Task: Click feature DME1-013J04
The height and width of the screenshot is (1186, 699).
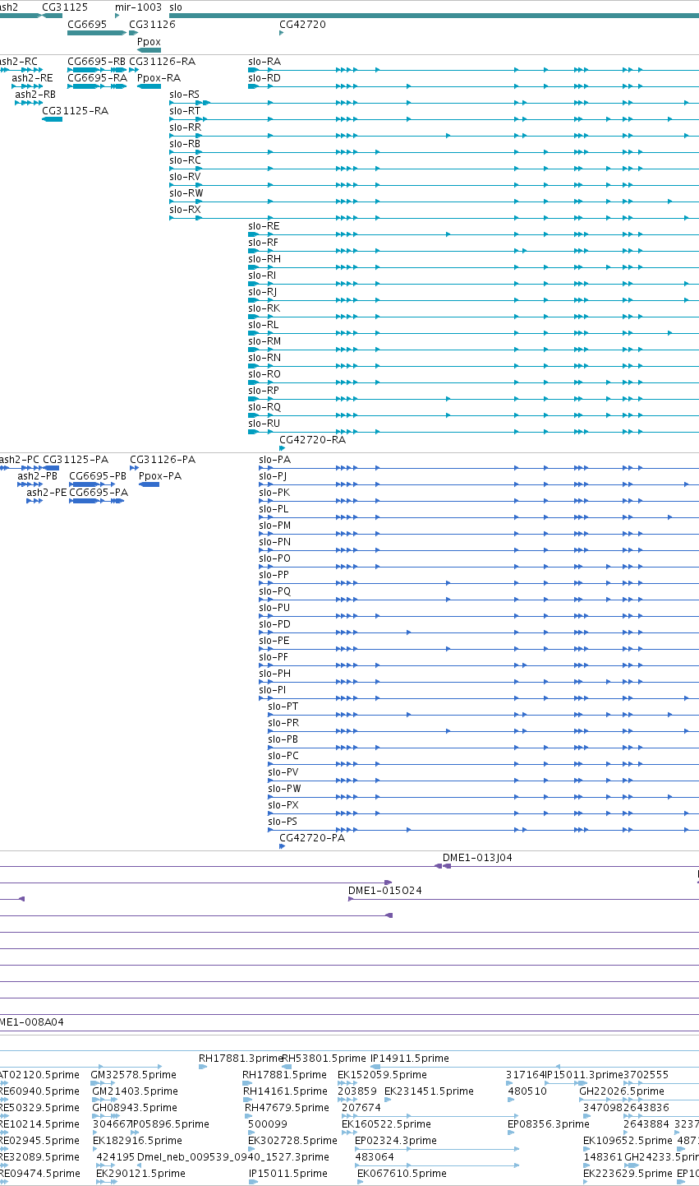Action: 477,858
